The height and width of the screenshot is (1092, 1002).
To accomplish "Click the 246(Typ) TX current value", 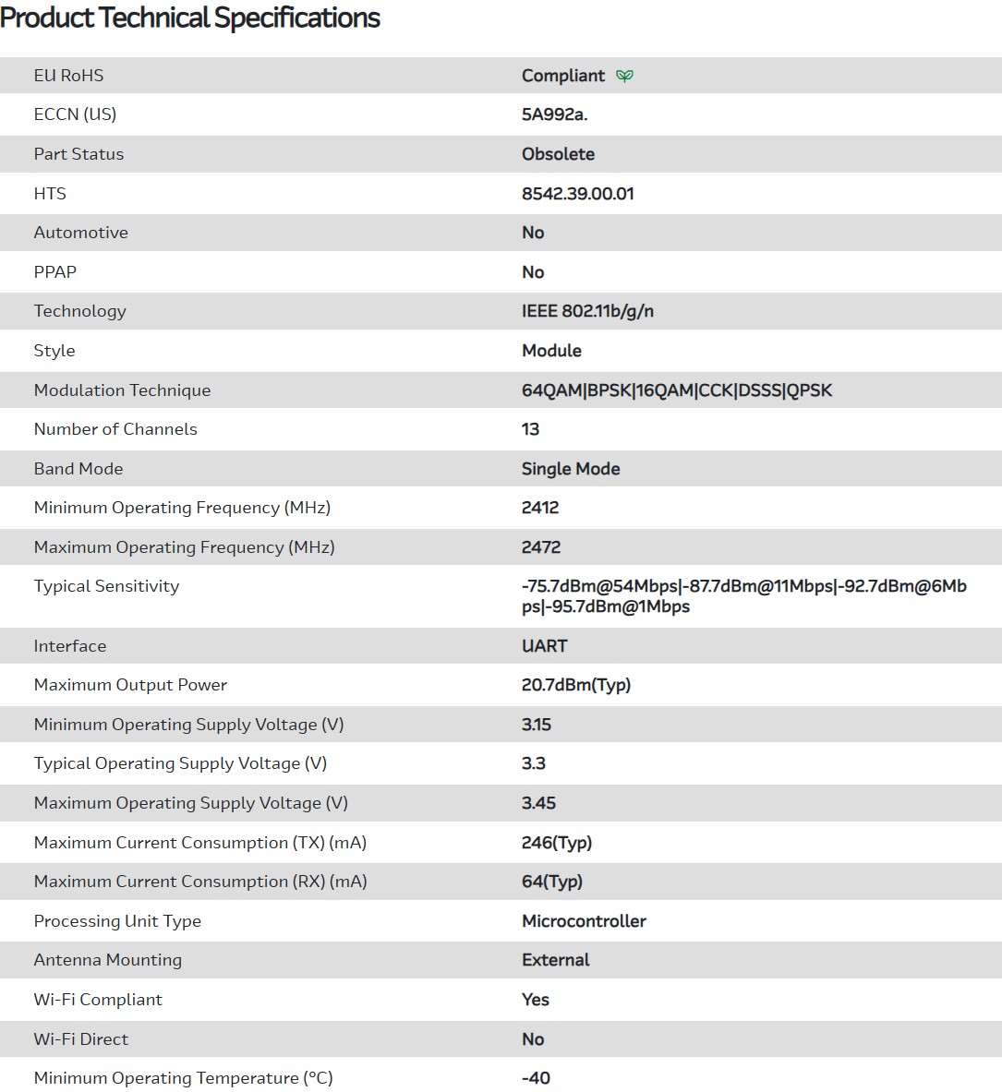I will (x=556, y=843).
